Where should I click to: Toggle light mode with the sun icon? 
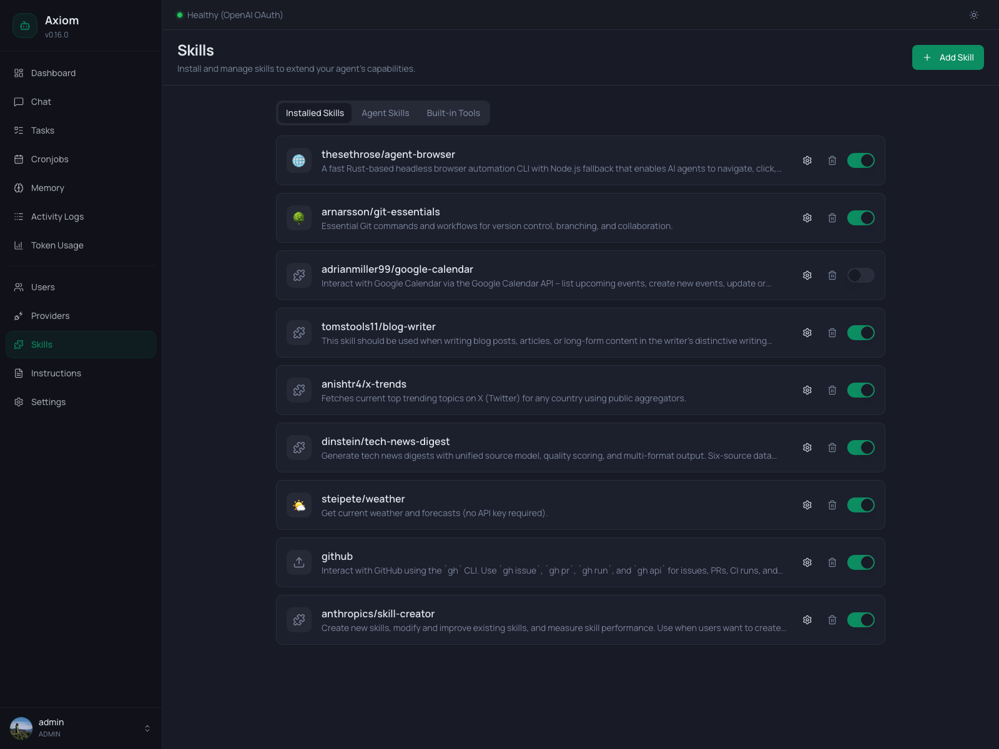pos(973,14)
